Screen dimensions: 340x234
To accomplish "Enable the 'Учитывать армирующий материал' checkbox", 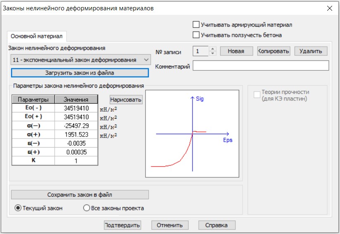I will pyautogui.click(x=196, y=25).
